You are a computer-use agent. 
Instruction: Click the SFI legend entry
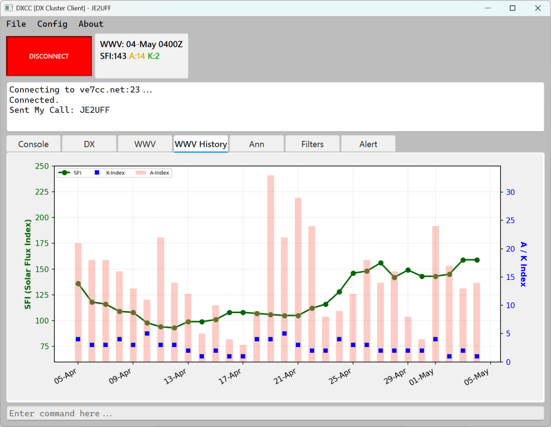pos(70,172)
